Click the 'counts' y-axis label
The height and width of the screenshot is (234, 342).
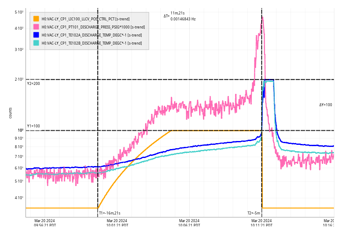coord(11,113)
